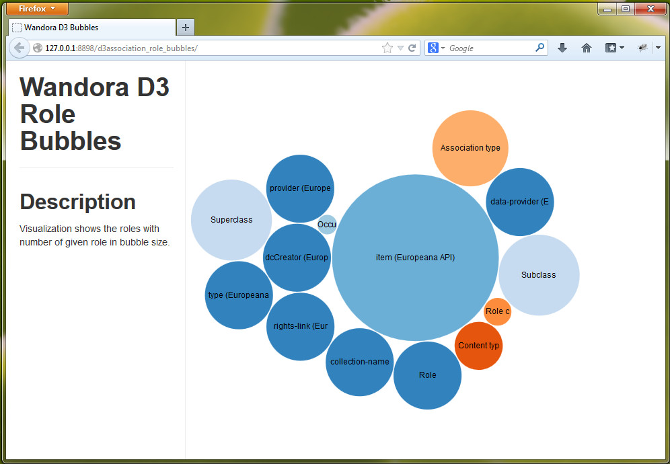Click inside the Google search box
This screenshot has height=464, width=670.
click(x=490, y=48)
